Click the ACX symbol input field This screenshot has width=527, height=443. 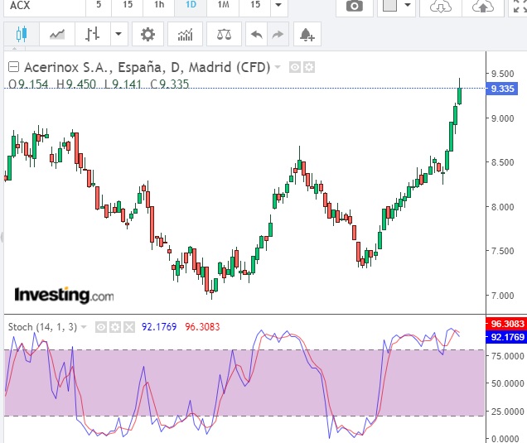pyautogui.click(x=45, y=5)
